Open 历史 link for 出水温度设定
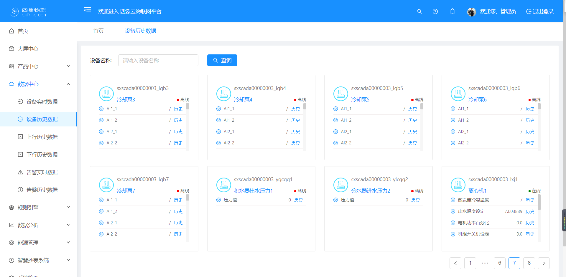The height and width of the screenshot is (277, 566). (x=530, y=211)
